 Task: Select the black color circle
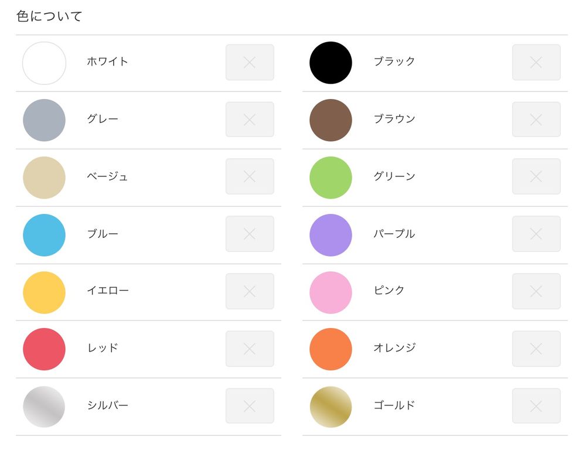[331, 63]
